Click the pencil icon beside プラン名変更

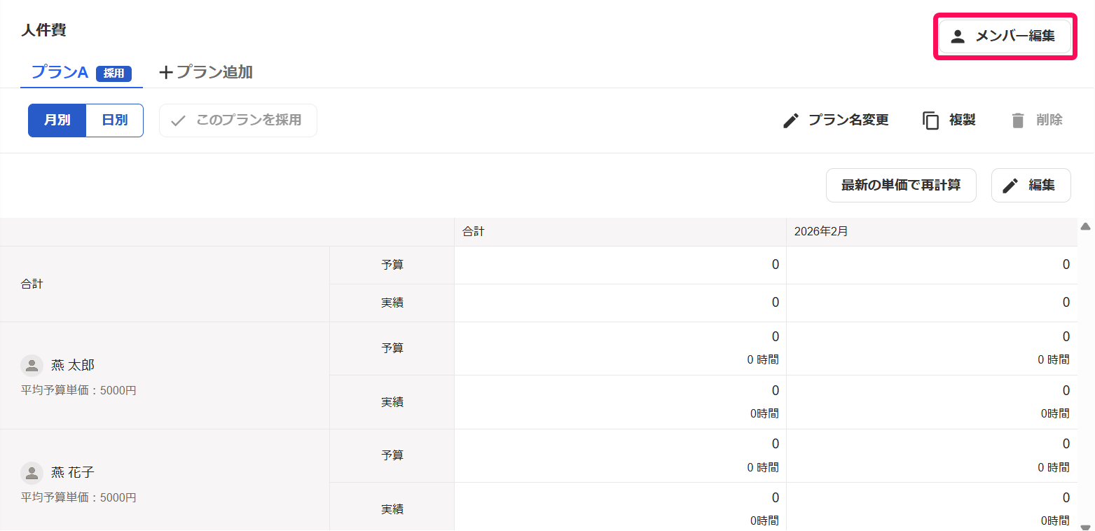[790, 120]
